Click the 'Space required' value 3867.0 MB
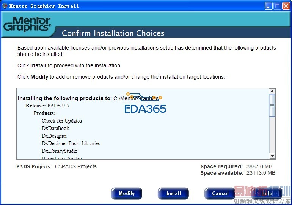 pyautogui.click(x=259, y=166)
